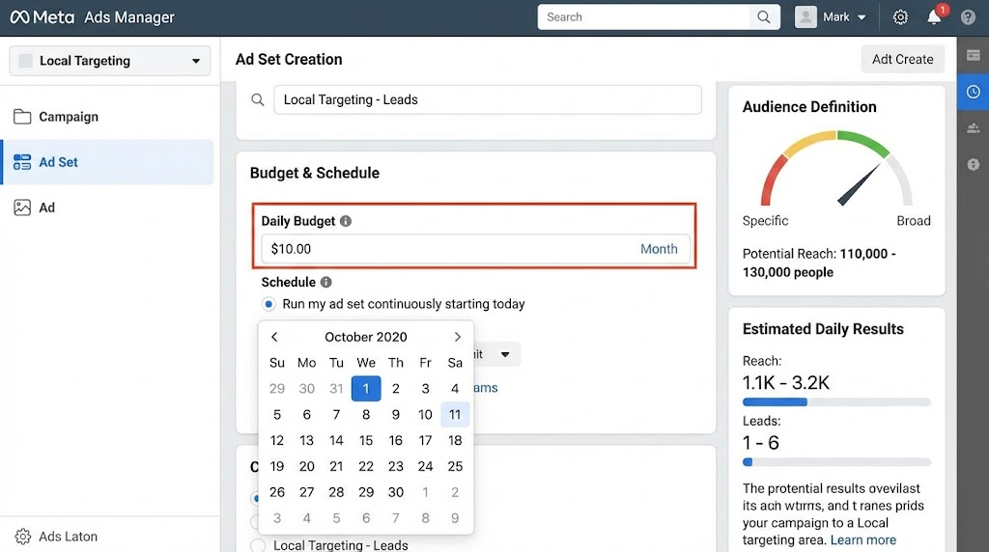Choose October 8 in the calendar
The width and height of the screenshot is (989, 552).
tap(366, 415)
